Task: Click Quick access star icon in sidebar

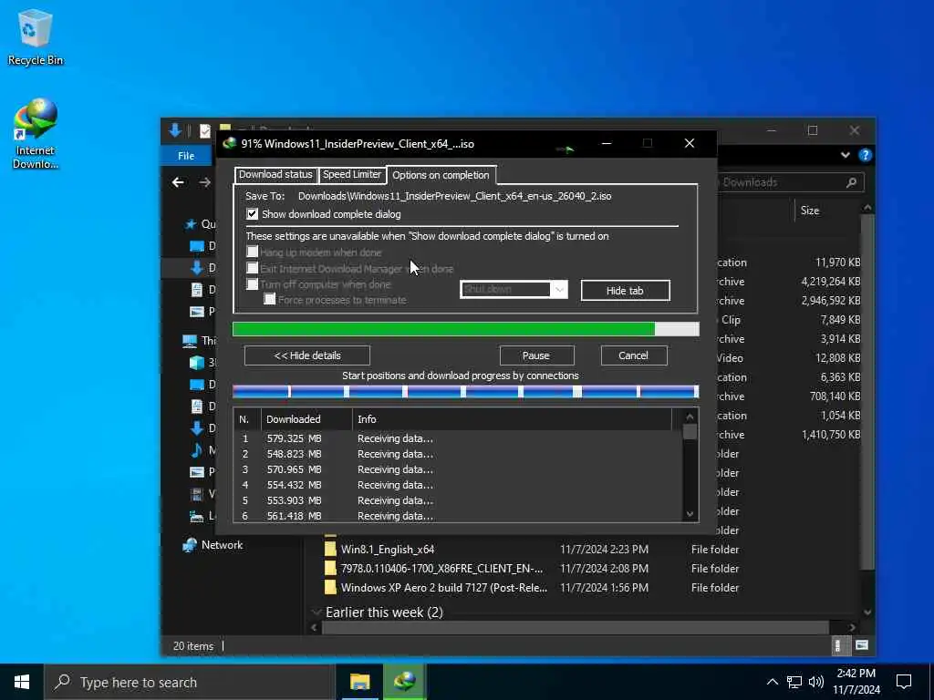Action: coord(191,224)
